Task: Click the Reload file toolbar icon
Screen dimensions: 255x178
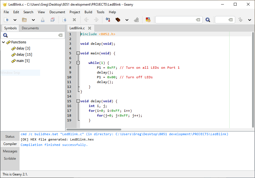Action: 64,20
